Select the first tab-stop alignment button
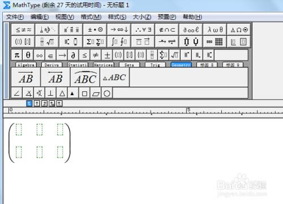Viewport: 283px width, 204px height. tap(29, 103)
